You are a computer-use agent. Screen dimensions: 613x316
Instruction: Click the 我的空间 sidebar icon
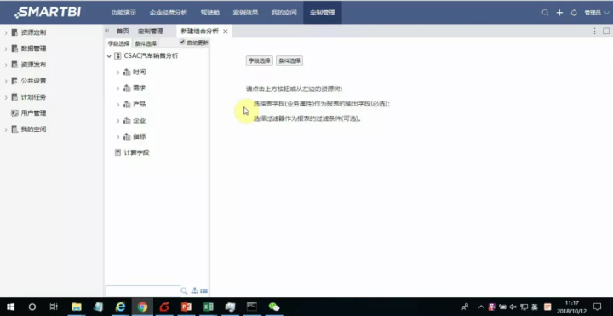(14, 129)
